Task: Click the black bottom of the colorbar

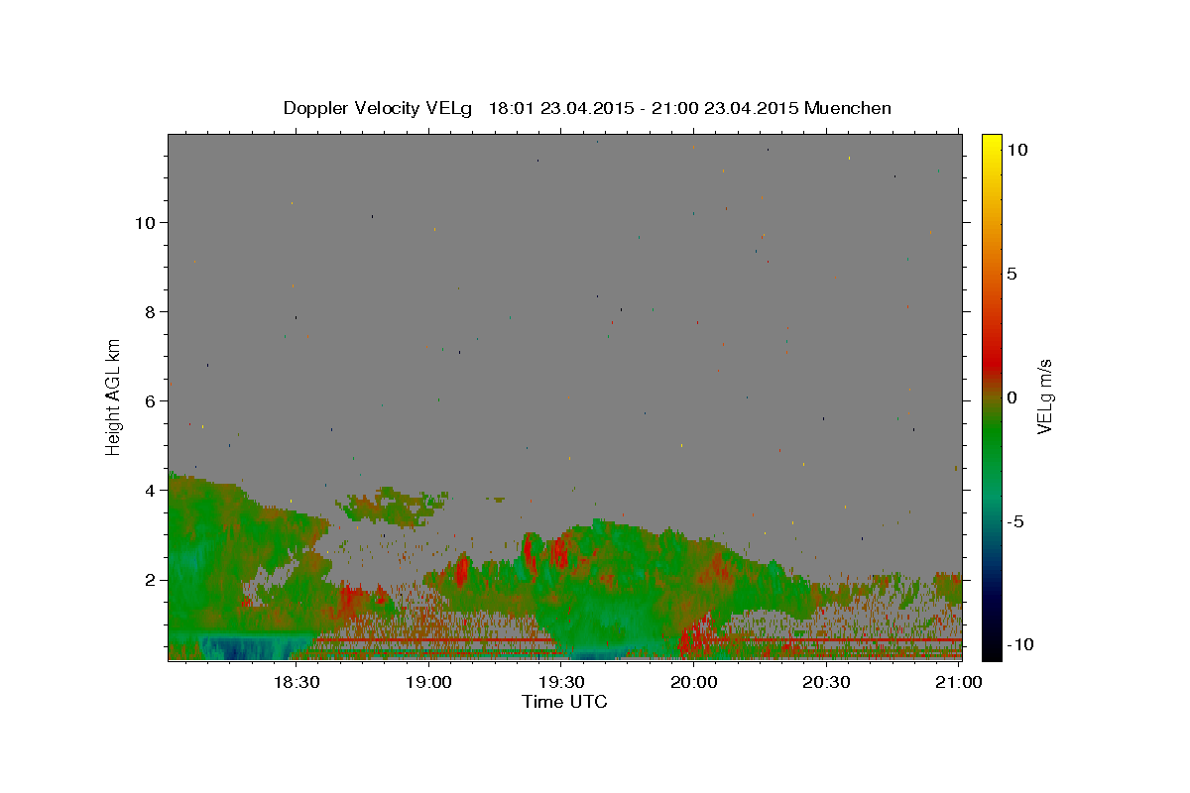Action: (x=991, y=649)
